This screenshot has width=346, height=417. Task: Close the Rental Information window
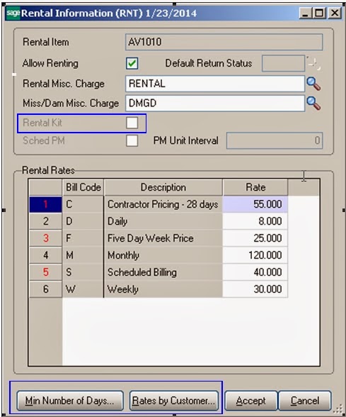335,13
